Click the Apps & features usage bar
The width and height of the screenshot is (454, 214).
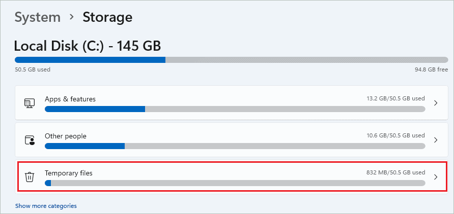pyautogui.click(x=235, y=109)
